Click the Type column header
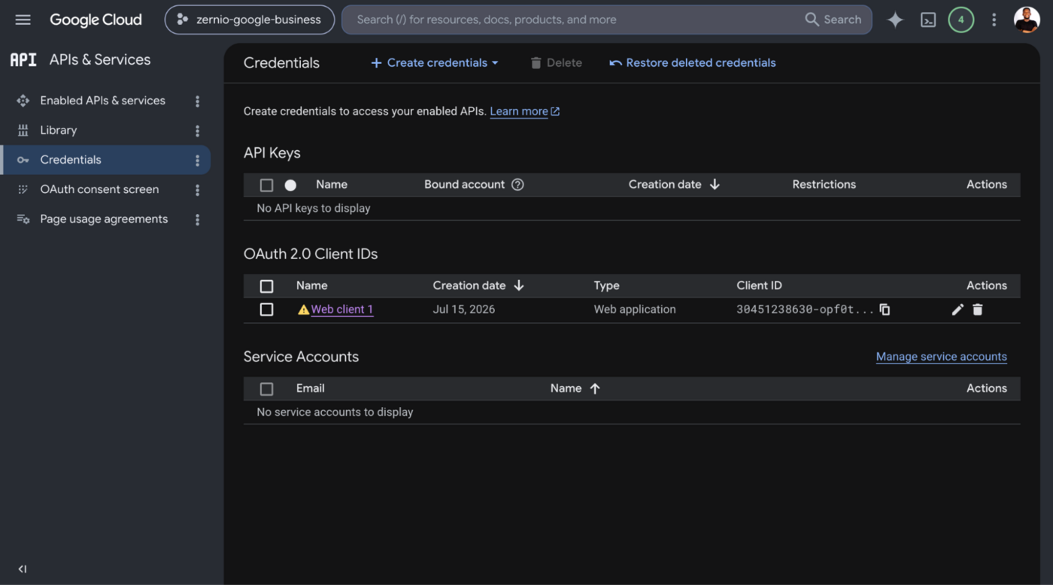The width and height of the screenshot is (1053, 585). point(606,285)
